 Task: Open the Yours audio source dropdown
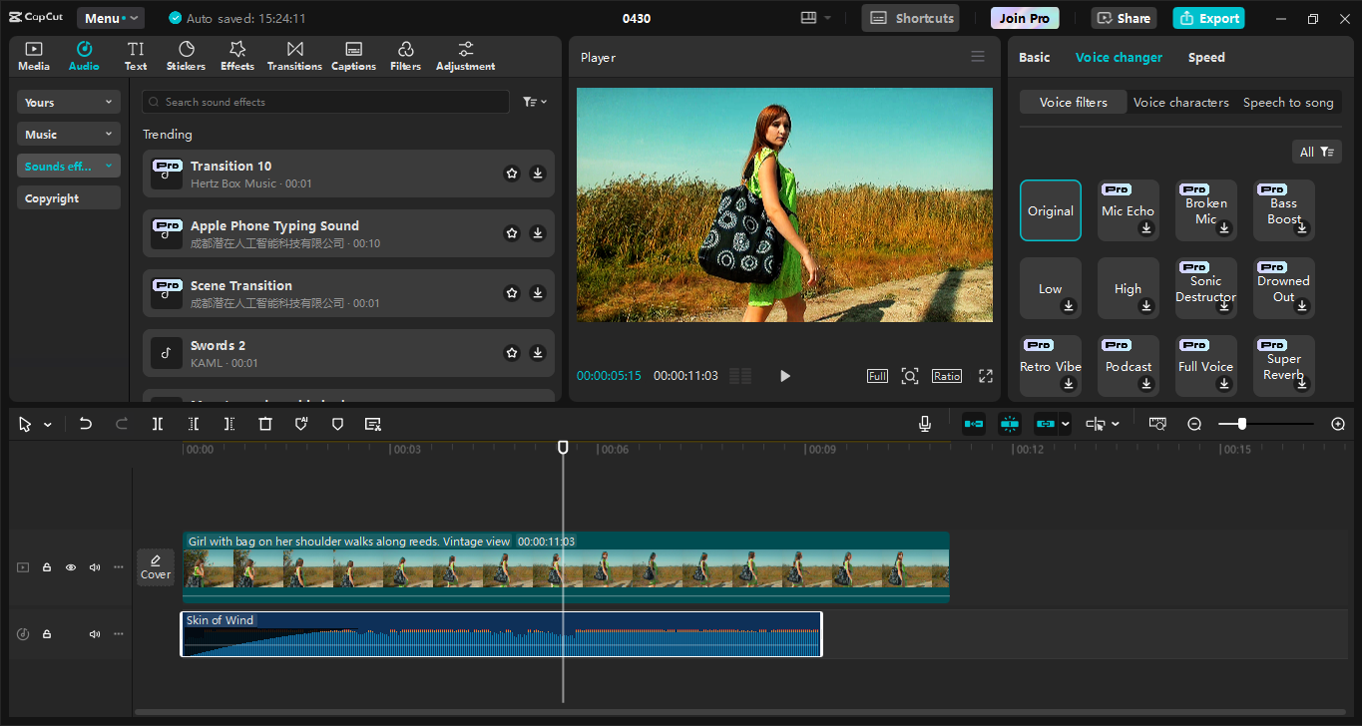(x=68, y=102)
